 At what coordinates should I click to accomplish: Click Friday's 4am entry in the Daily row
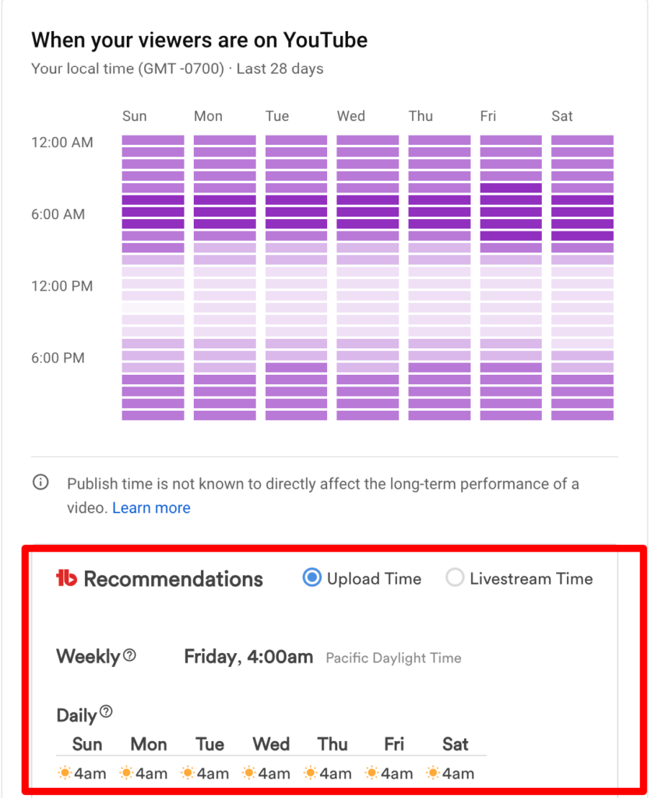388,773
